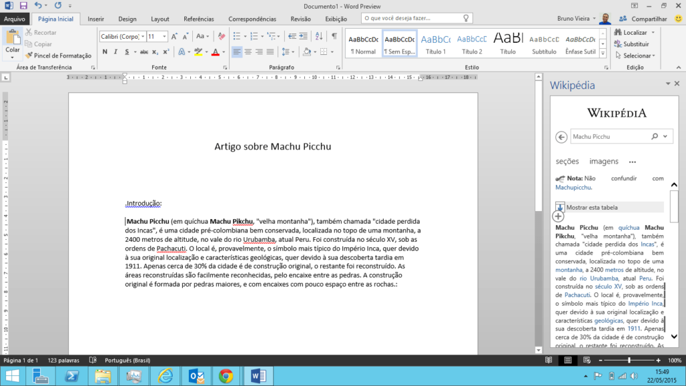Image resolution: width=686 pixels, height=386 pixels.
Task: Justify the paragraph text
Action: tap(270, 52)
